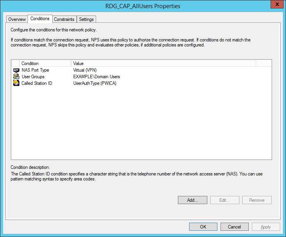The height and width of the screenshot is (237, 286).
Task: Click the Edit... button
Action: click(224, 200)
